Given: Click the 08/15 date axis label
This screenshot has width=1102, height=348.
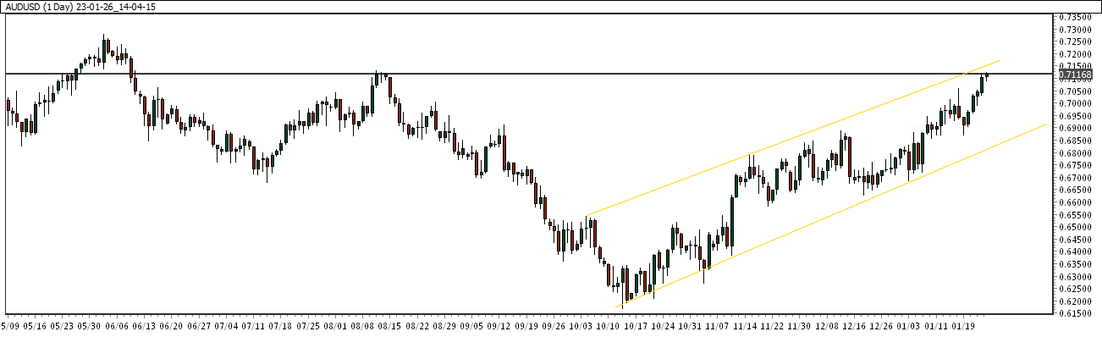Looking at the screenshot, I should tap(391, 325).
